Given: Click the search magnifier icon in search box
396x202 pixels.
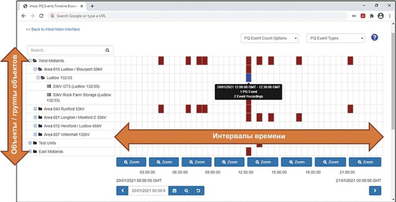Looking at the screenshot, I should [108, 50].
